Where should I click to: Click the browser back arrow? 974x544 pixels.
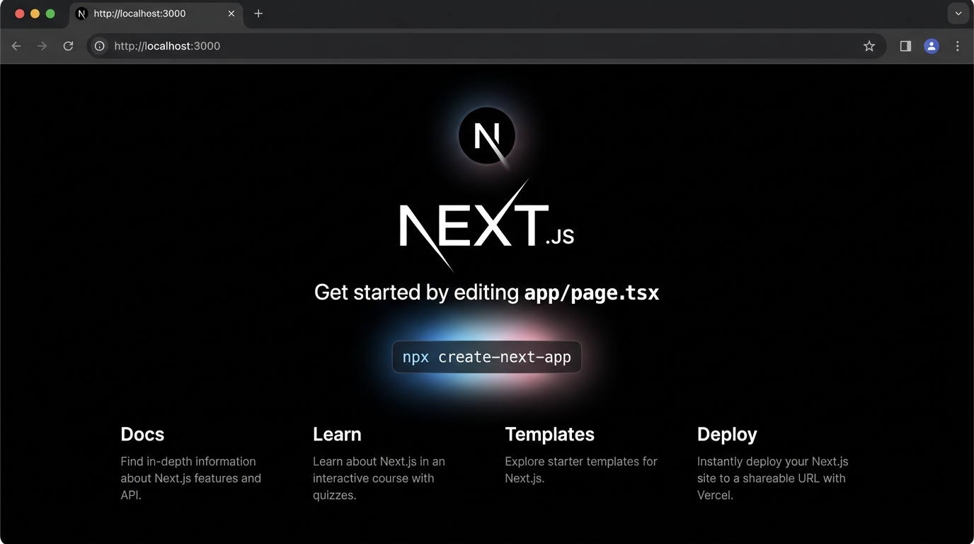16,46
